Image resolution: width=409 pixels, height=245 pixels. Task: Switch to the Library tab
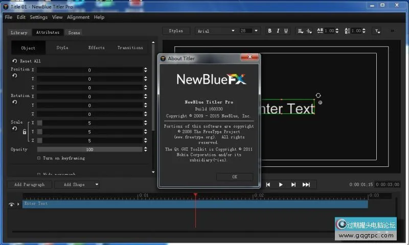click(x=19, y=33)
